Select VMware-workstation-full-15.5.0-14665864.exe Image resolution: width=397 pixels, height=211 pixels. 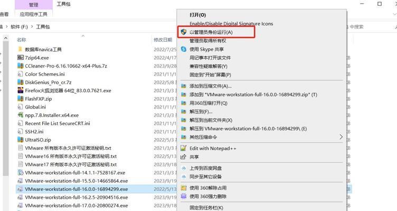pos(77,181)
